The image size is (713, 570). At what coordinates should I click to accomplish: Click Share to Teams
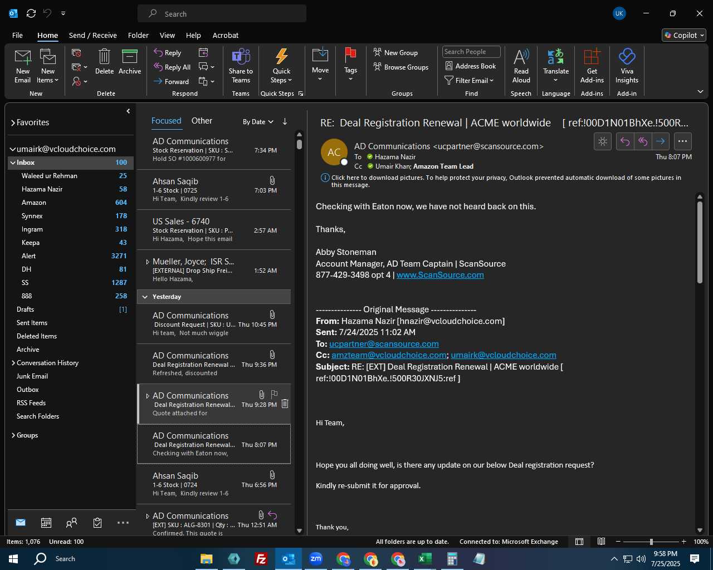click(x=241, y=66)
